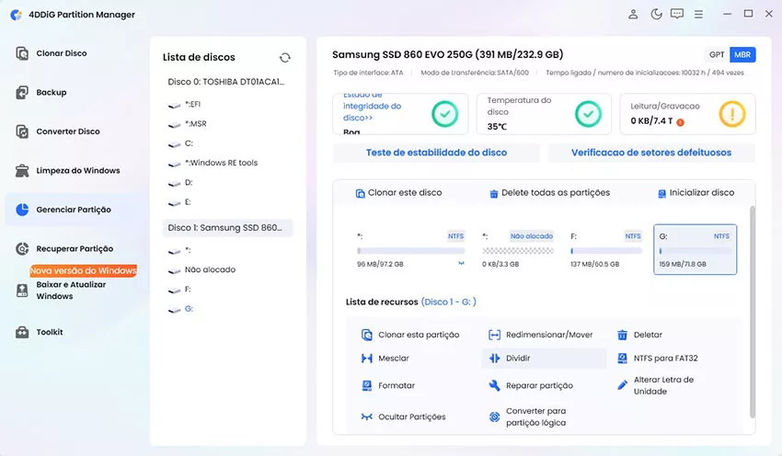The height and width of the screenshot is (456, 782).
Task: Run Verificacao de setores defeituosos
Action: click(651, 153)
